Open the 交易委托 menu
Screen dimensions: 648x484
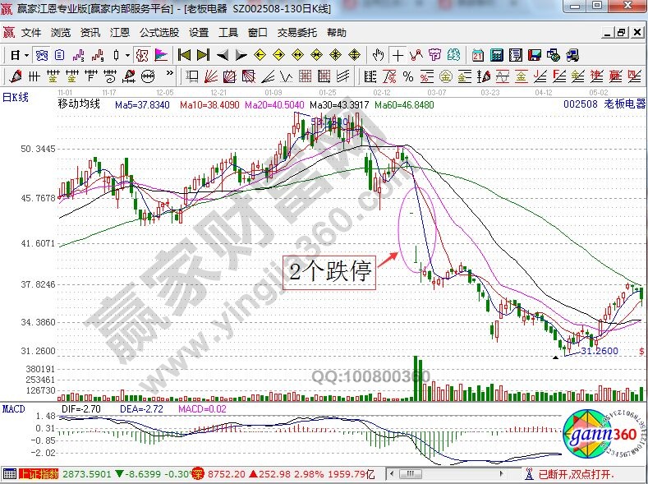pos(296,33)
